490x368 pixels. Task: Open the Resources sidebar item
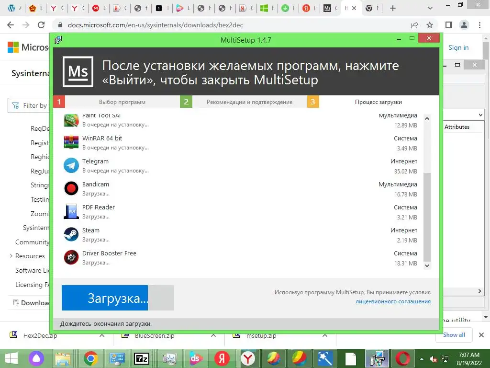coord(30,256)
